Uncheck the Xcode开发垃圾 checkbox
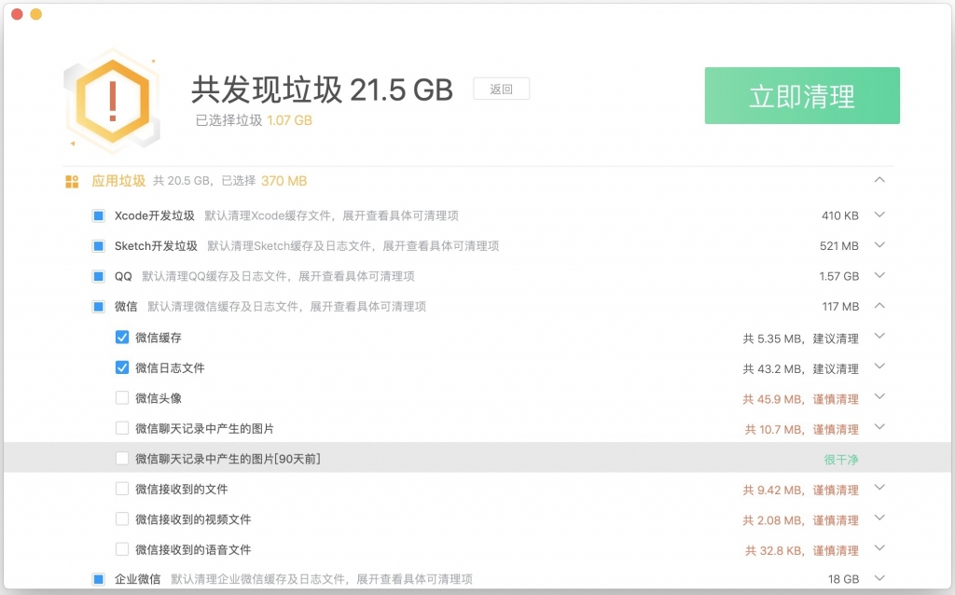This screenshot has height=595, width=955. point(98,215)
